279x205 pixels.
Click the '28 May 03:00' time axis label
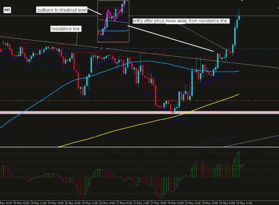point(176,203)
